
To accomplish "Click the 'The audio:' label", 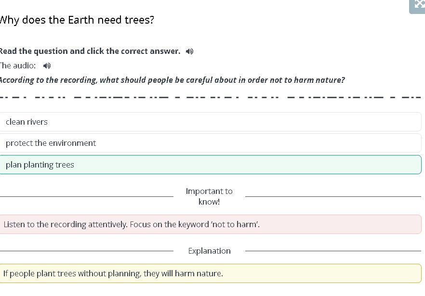I will (18, 65).
